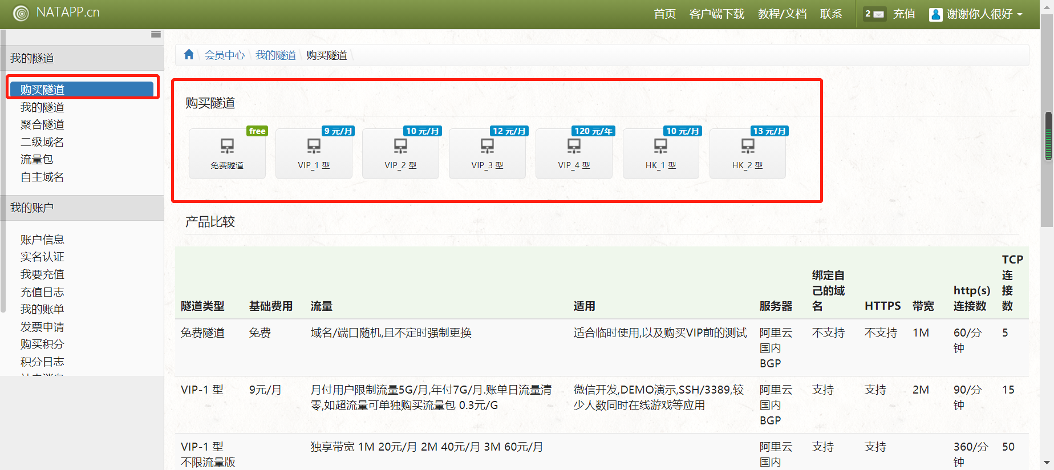Click the NATAPP.cn logo icon

pyautogui.click(x=21, y=13)
